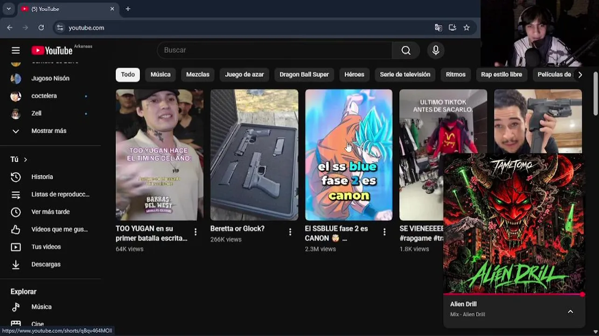Click the magnifier search button
Image resolution: width=599 pixels, height=336 pixels.
pos(406,50)
